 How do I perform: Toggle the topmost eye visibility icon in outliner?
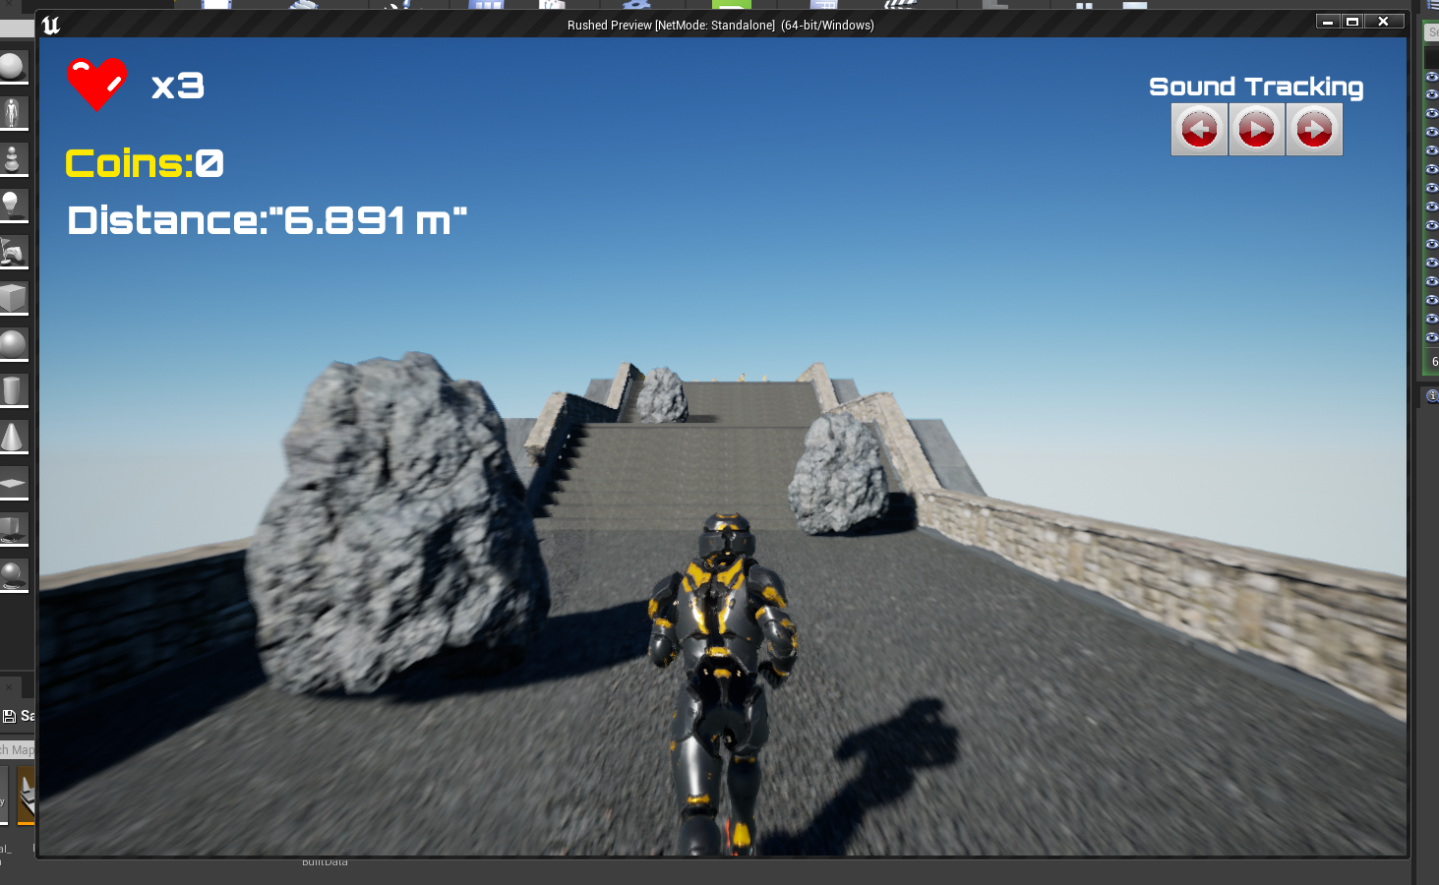(1432, 76)
